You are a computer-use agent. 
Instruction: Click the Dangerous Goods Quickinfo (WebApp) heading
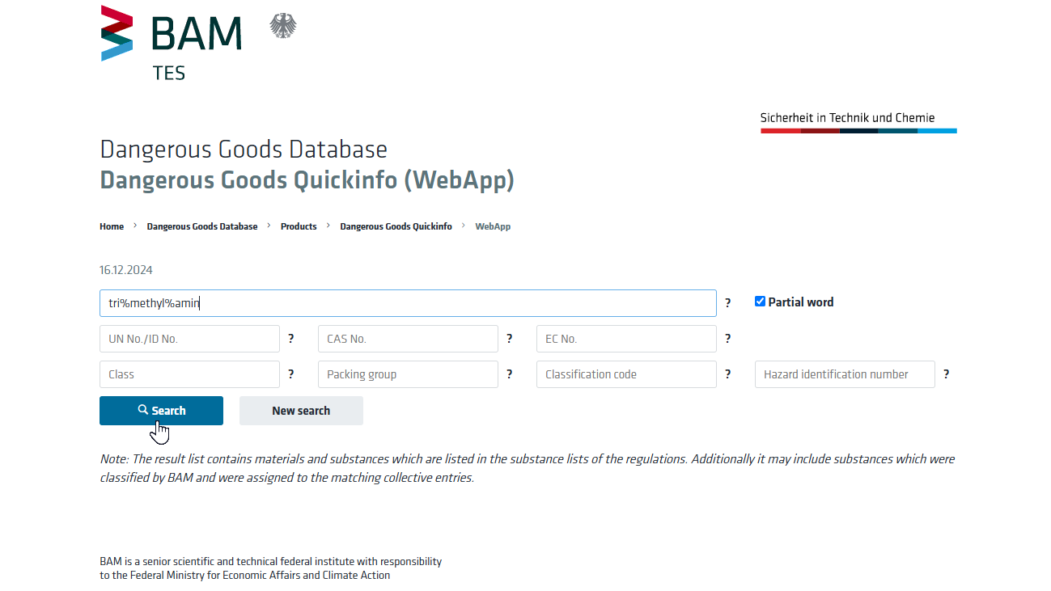pyautogui.click(x=307, y=179)
